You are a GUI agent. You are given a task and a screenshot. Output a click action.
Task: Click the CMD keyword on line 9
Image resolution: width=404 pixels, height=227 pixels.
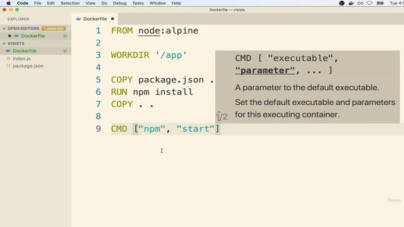coord(119,129)
